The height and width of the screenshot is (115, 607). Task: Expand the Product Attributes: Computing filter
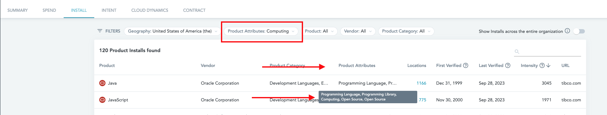261,31
